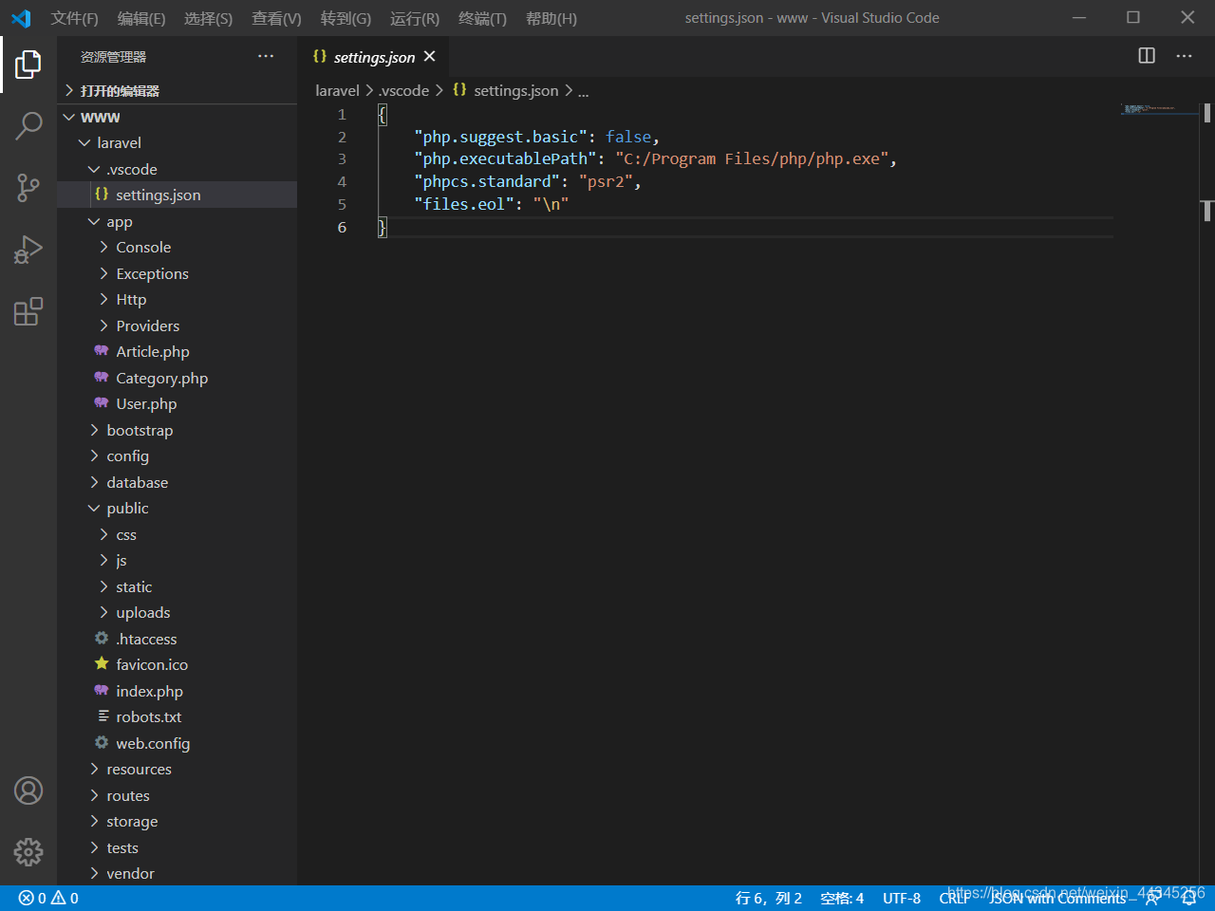Expand the storage folder
The height and width of the screenshot is (911, 1215).
177,821
